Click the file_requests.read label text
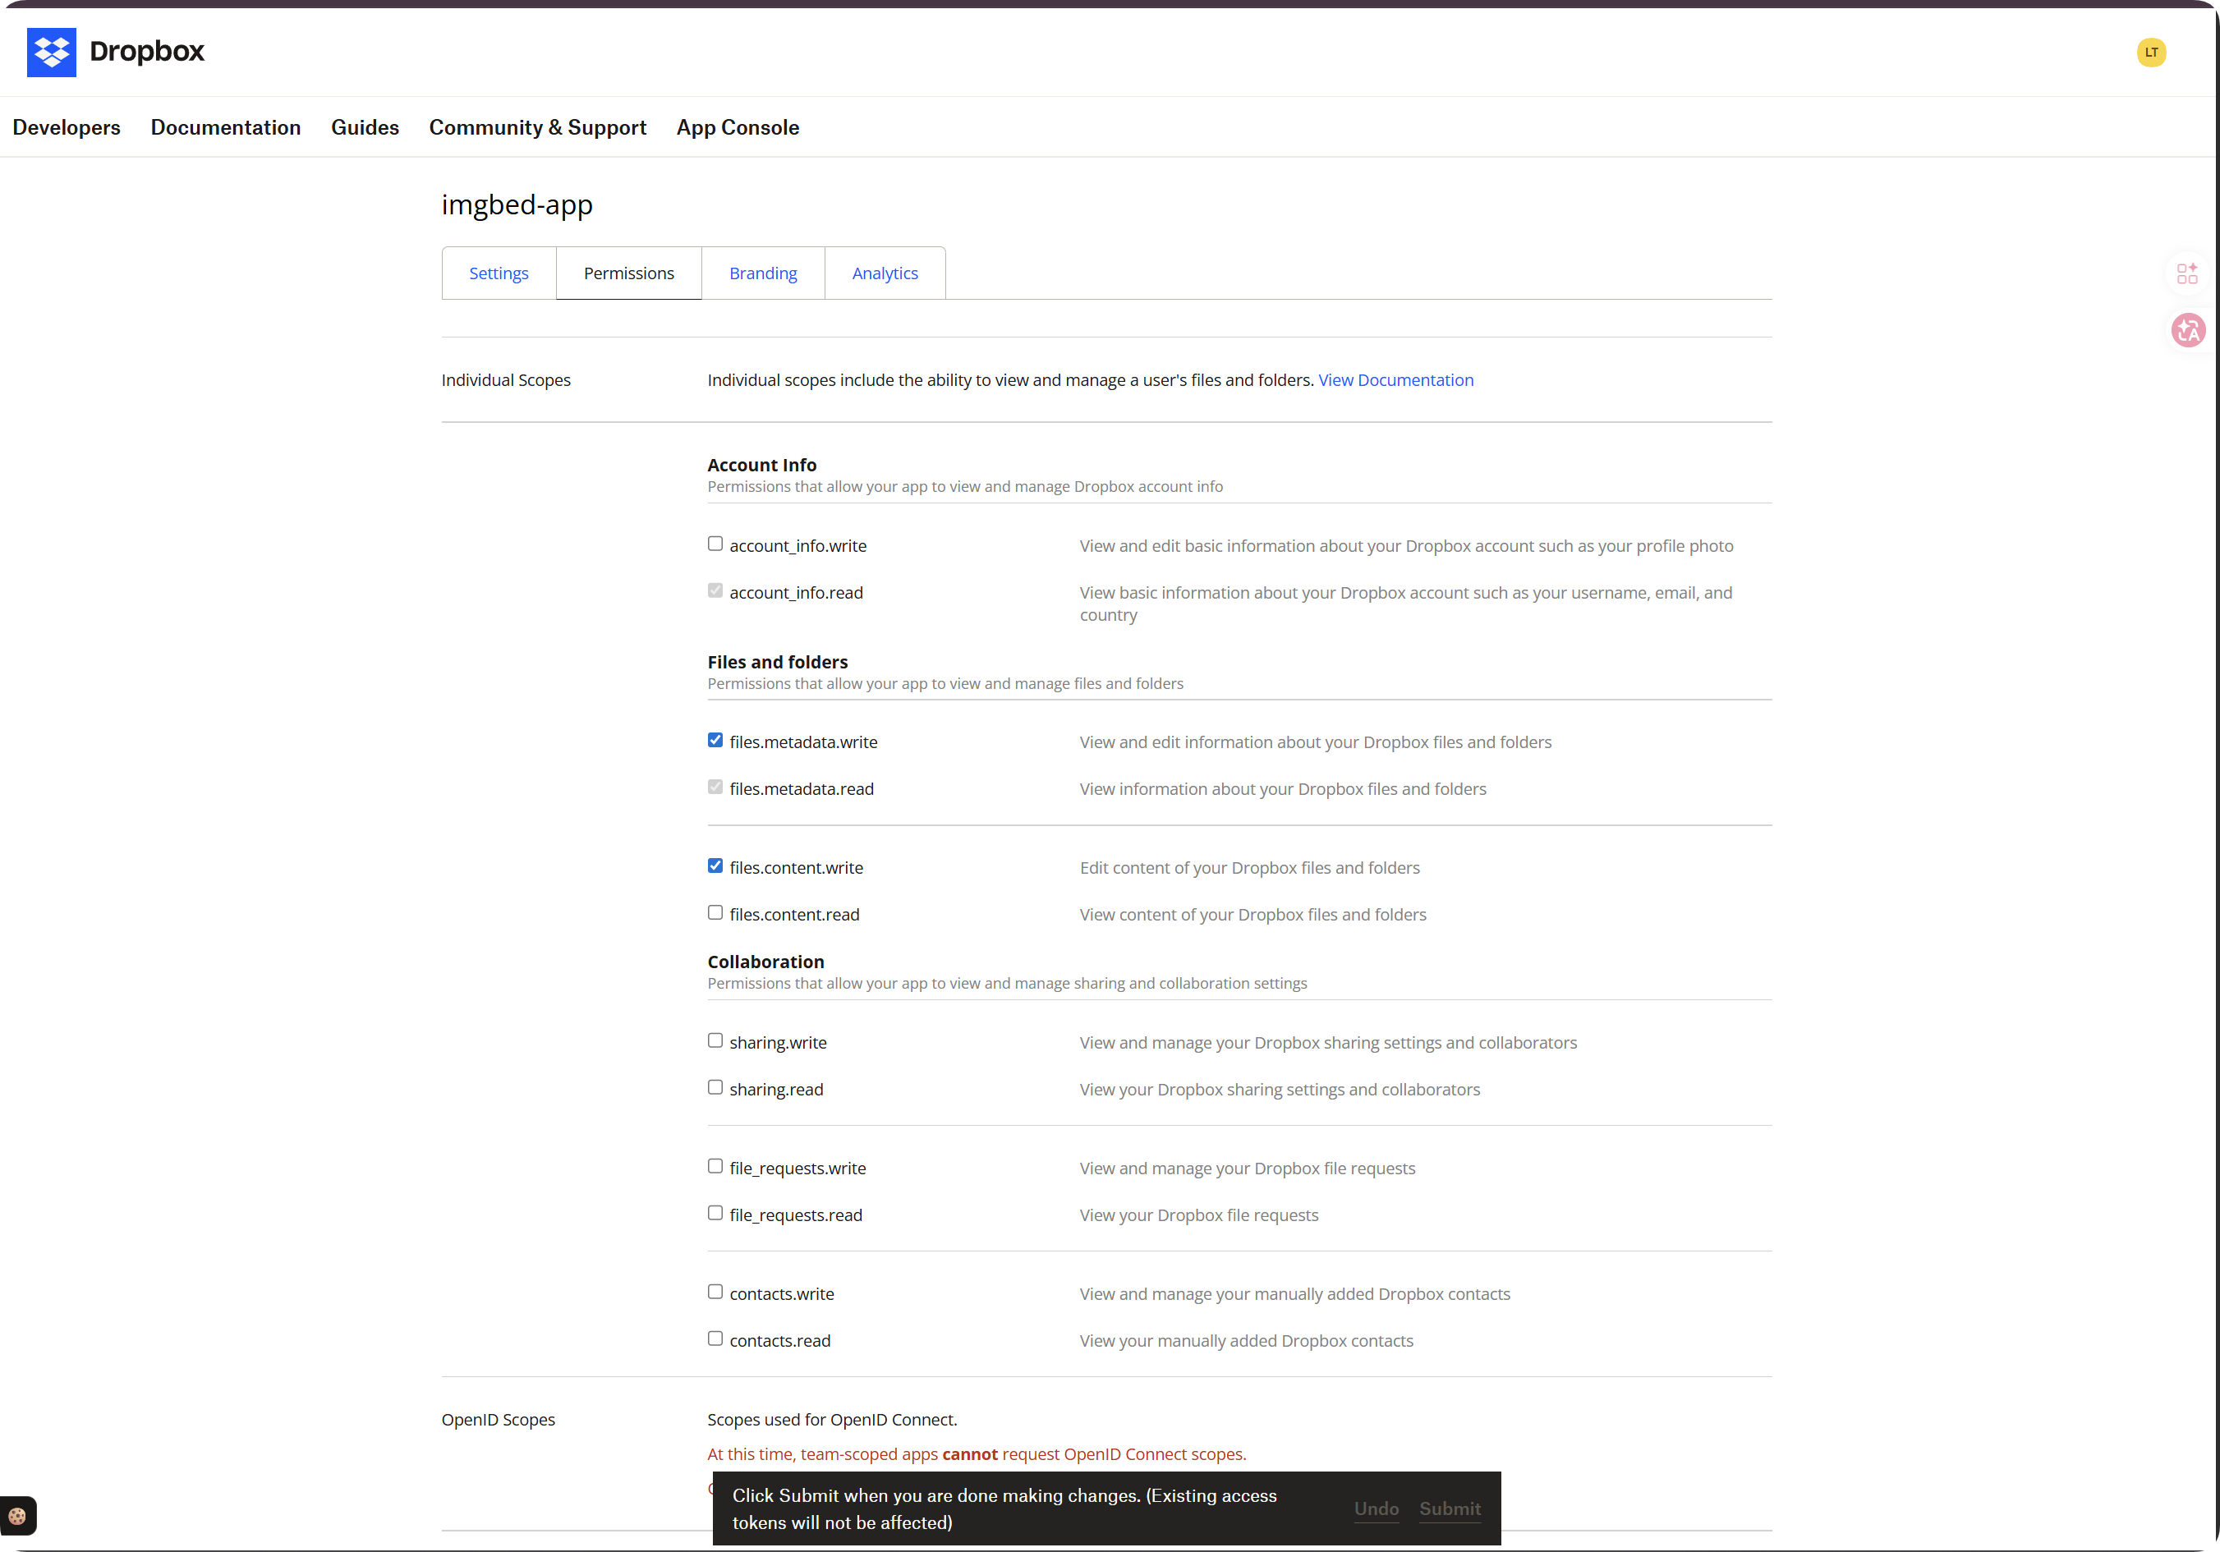The image size is (2220, 1552). [796, 1215]
